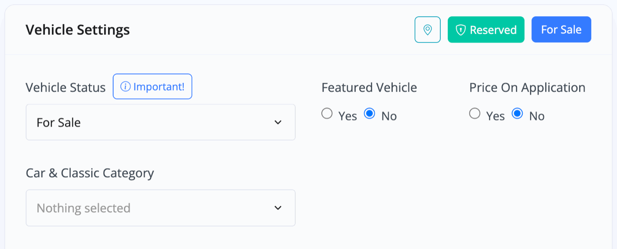Expand the Car & Classic Category dropdown
The image size is (617, 249).
(x=160, y=208)
